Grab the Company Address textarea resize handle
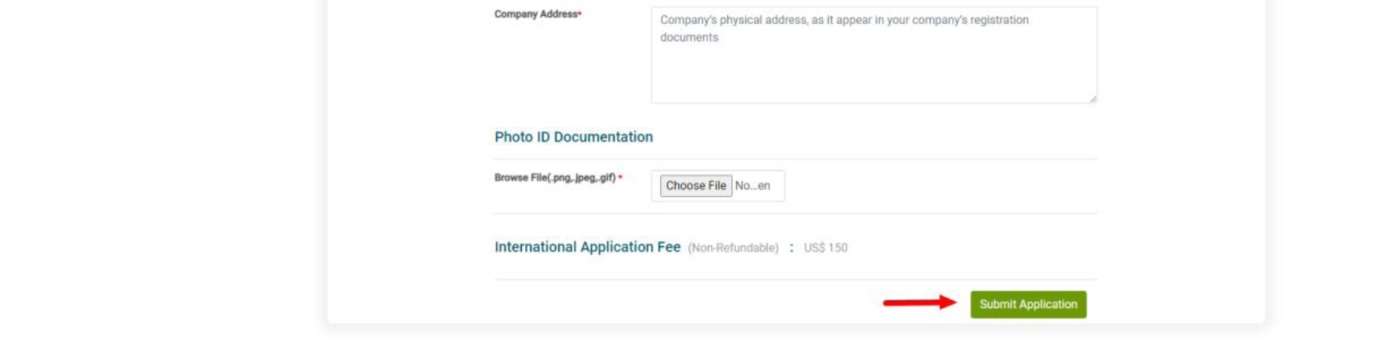The height and width of the screenshot is (347, 1390). (x=1092, y=99)
